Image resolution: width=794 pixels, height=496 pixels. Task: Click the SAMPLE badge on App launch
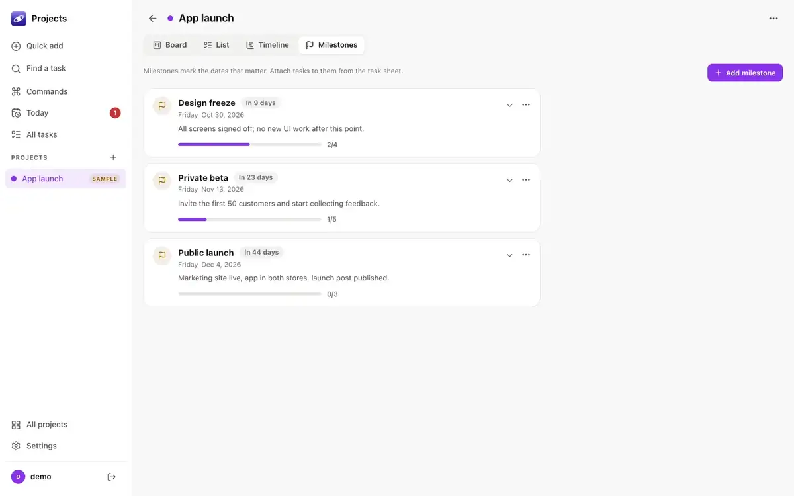[x=105, y=179]
